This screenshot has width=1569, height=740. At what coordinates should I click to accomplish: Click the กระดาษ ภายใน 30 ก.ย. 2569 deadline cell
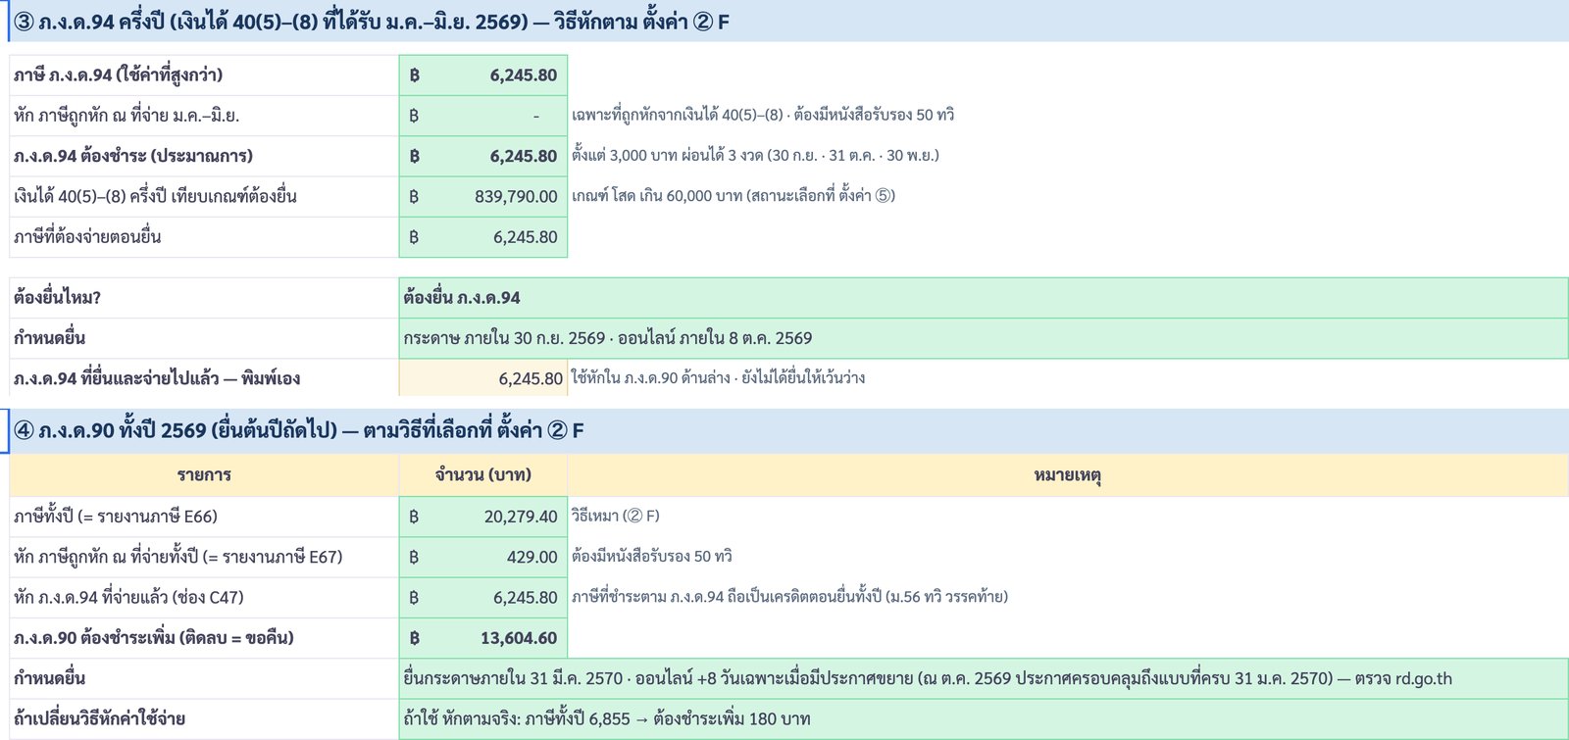[984, 338]
